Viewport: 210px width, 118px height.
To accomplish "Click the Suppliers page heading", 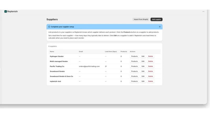I will 52,19.
